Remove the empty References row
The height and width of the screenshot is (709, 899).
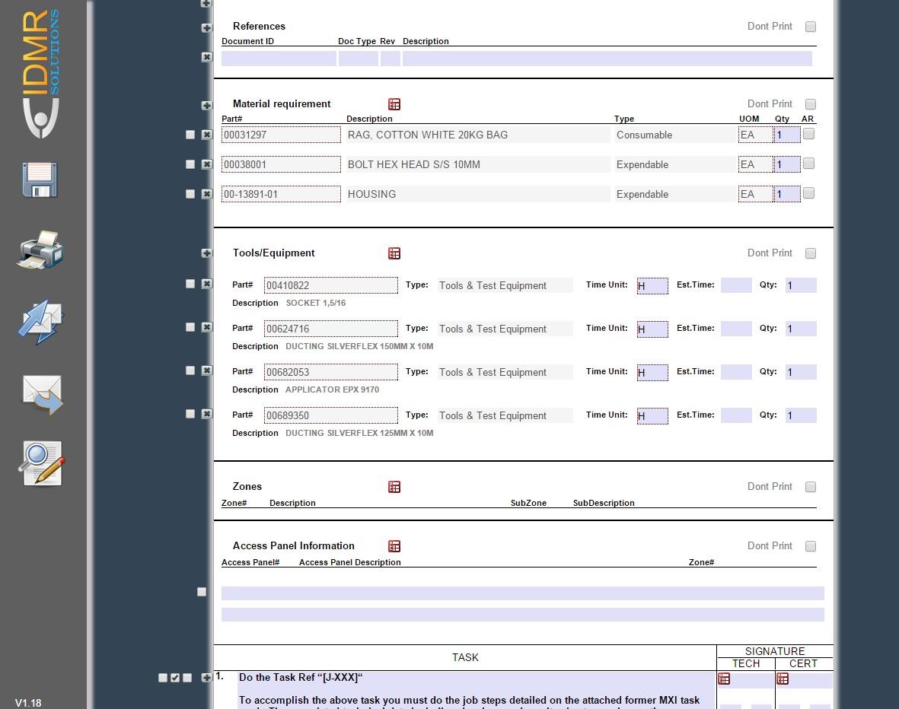[x=207, y=57]
